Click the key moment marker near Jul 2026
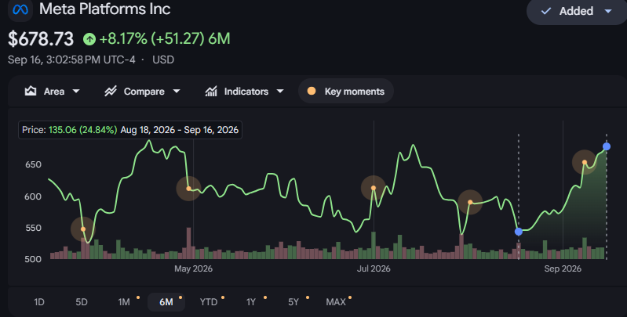This screenshot has height=317, width=627. pyautogui.click(x=374, y=188)
